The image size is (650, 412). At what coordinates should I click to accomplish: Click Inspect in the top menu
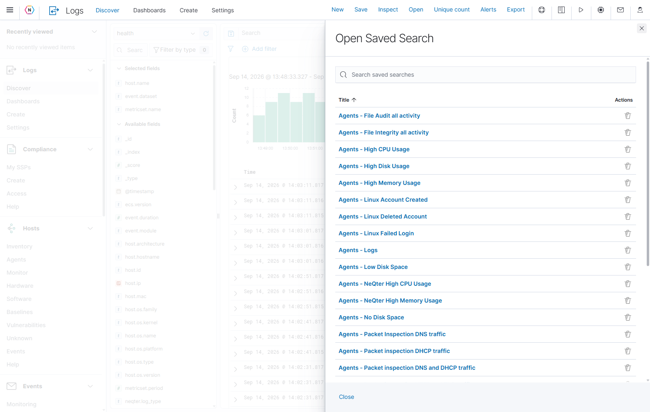tap(388, 9)
